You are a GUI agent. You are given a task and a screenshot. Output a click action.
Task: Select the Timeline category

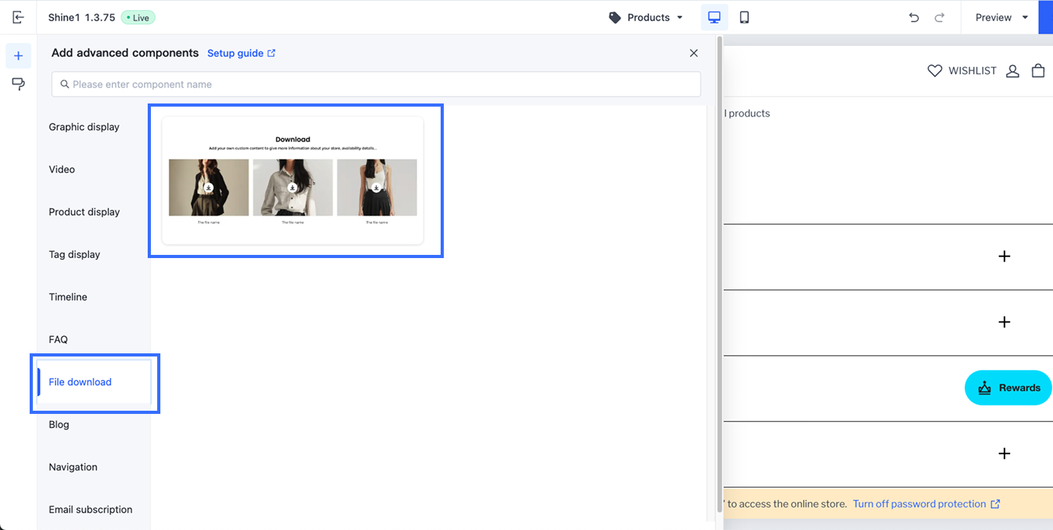[68, 297]
